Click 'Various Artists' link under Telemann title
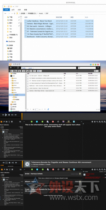This screenshot has height=210, width=106. click(x=38, y=164)
